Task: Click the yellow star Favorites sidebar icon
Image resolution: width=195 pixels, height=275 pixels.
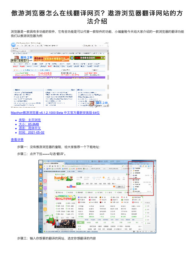Action: (x=41, y=167)
